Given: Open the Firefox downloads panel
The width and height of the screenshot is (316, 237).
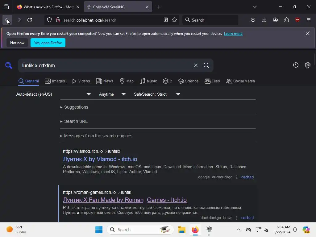Looking at the screenshot, I should (264, 20).
